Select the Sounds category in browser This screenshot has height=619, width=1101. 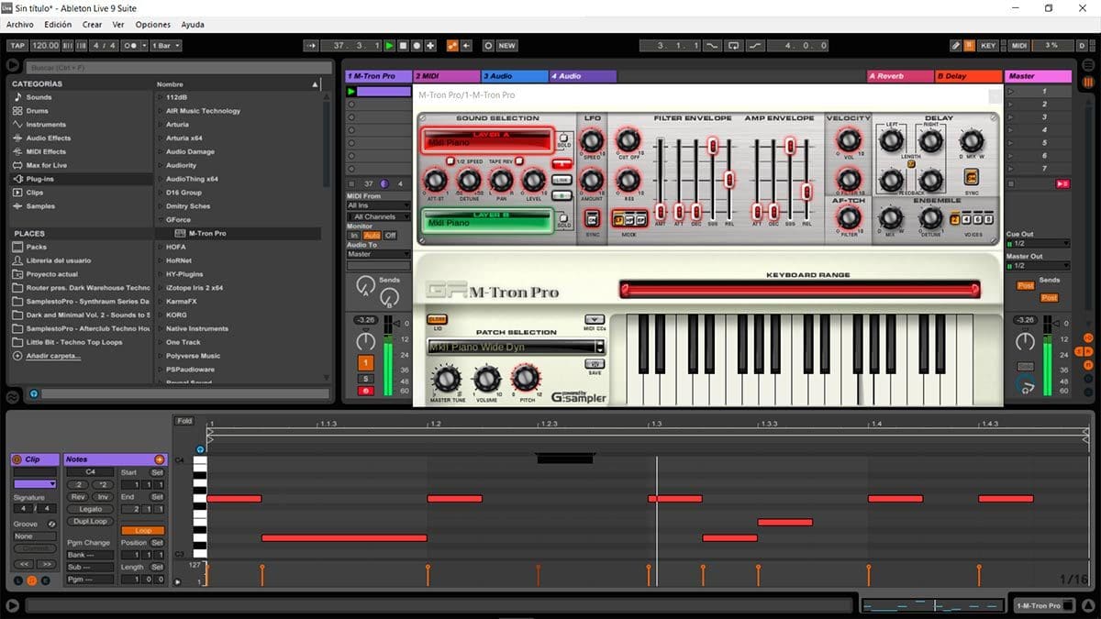tap(39, 97)
